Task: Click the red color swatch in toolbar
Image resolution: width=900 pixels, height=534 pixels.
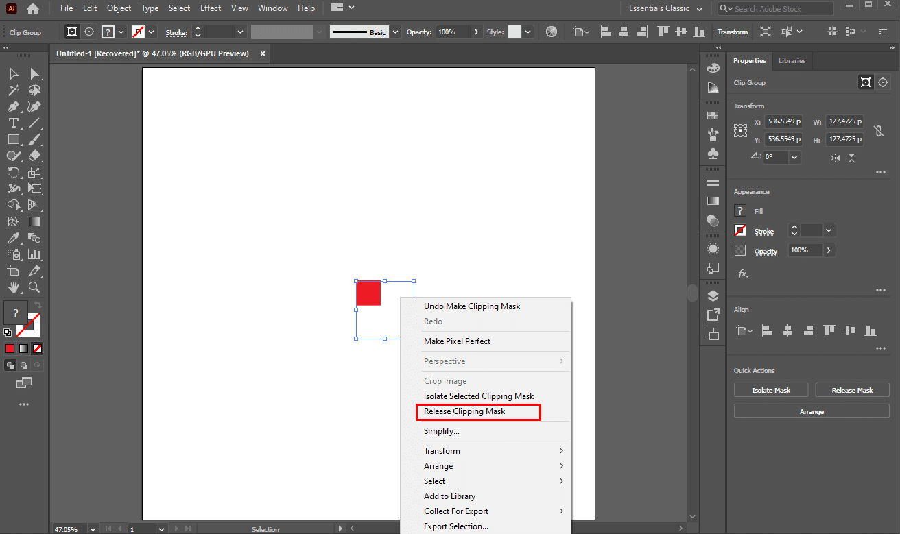Action: pyautogui.click(x=10, y=348)
